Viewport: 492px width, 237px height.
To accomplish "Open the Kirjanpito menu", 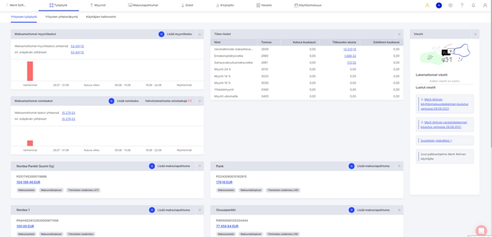I will point(226,5).
